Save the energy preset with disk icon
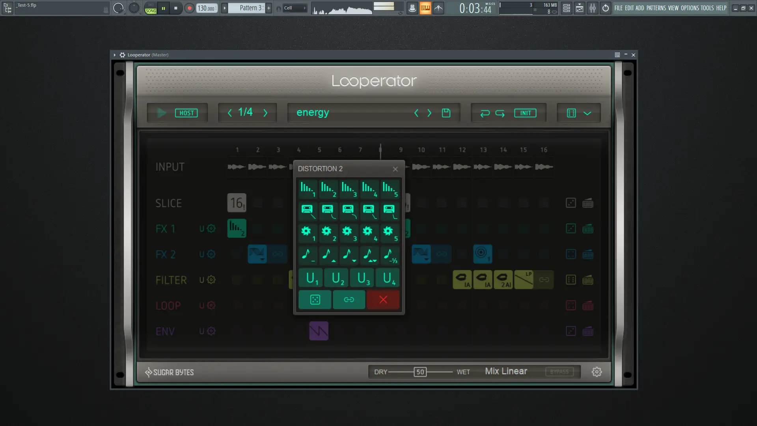 pos(446,113)
